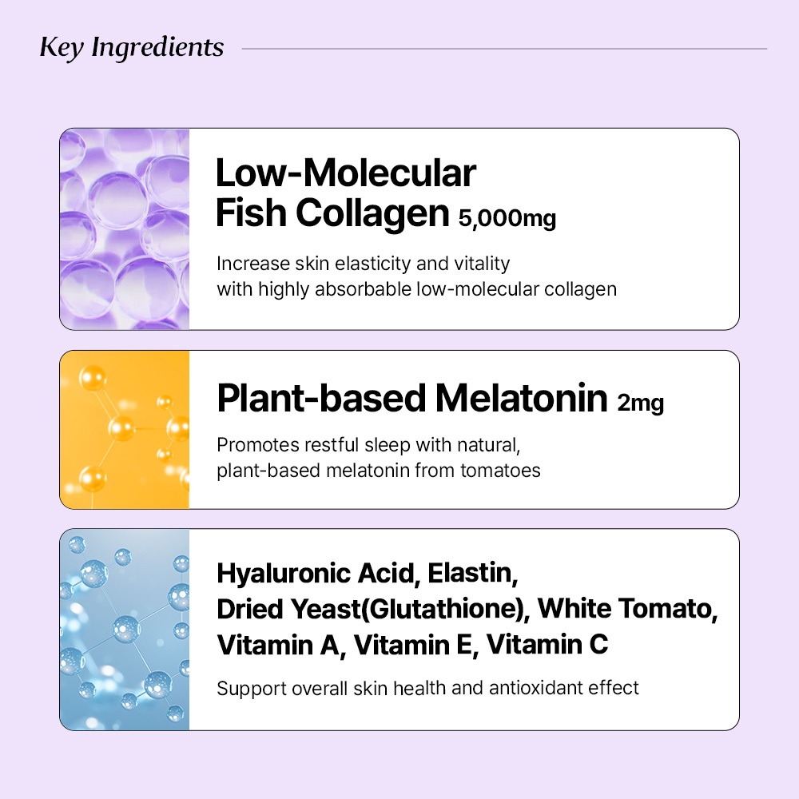The width and height of the screenshot is (799, 799).
Task: Click the Hyaluronic Acid ingredient
Action: click(x=316, y=574)
